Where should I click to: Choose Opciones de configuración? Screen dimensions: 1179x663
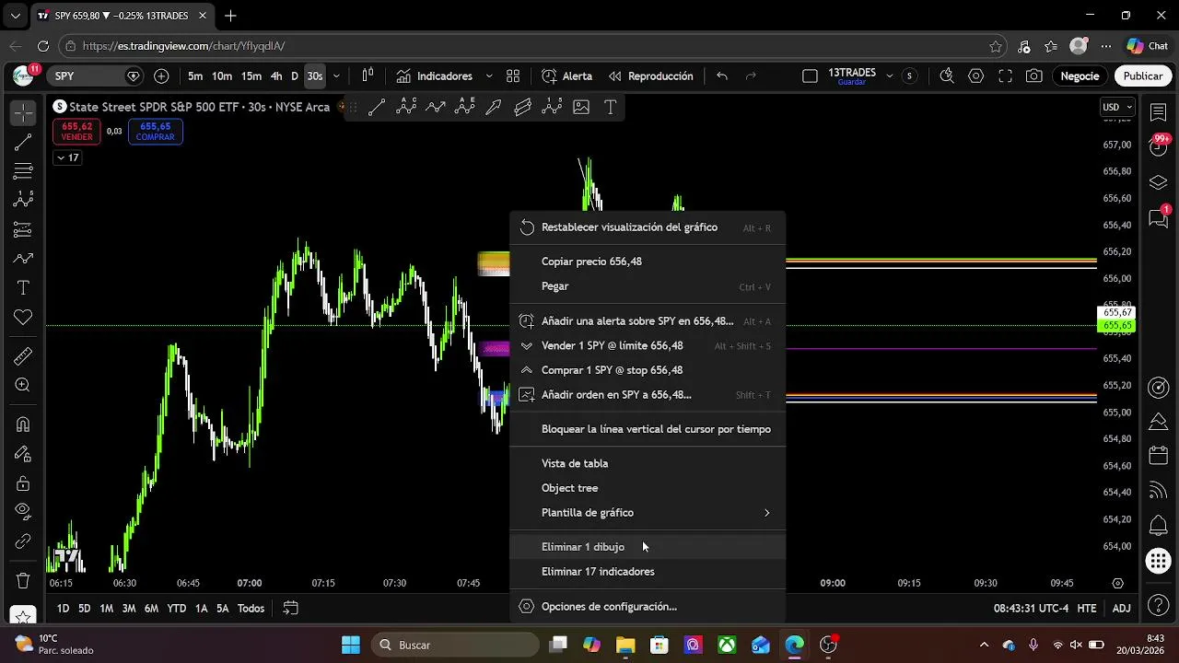(x=648, y=607)
